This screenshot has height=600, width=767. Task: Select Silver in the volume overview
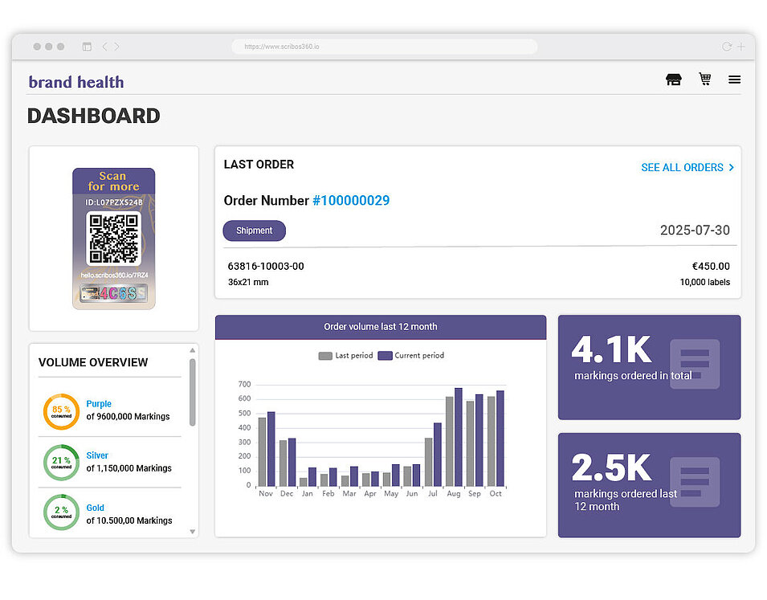click(x=97, y=455)
